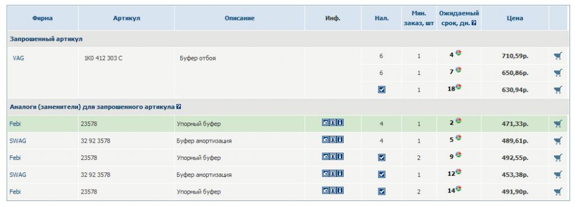Add highlighted Febi 471,33р. item to cart
This screenshot has width=575, height=207.
pyautogui.click(x=558, y=124)
